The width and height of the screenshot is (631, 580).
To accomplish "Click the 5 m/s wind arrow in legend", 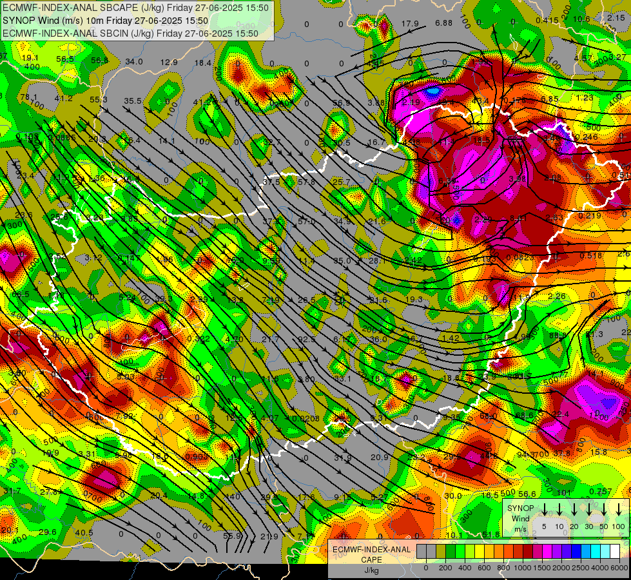I will point(545,509).
